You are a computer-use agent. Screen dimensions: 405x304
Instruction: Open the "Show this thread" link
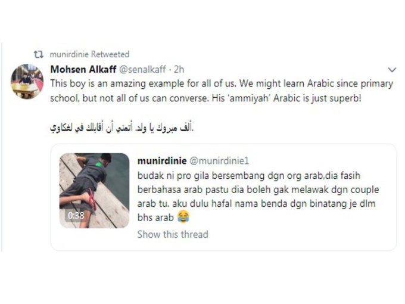point(173,234)
